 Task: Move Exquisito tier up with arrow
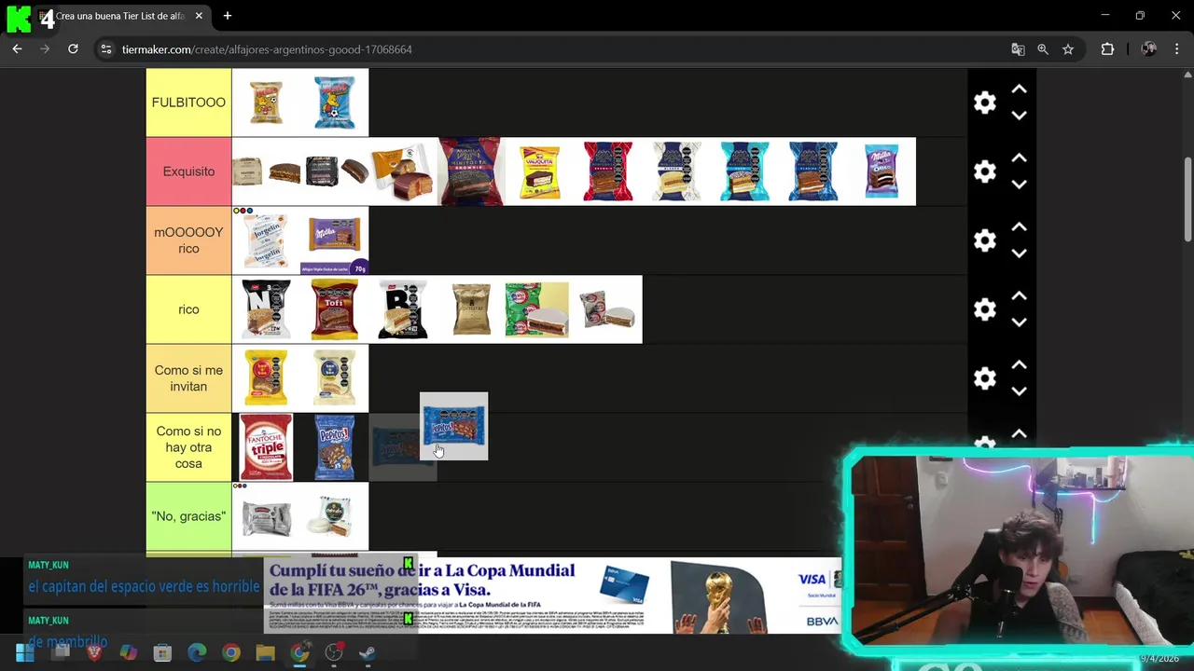(1020, 158)
